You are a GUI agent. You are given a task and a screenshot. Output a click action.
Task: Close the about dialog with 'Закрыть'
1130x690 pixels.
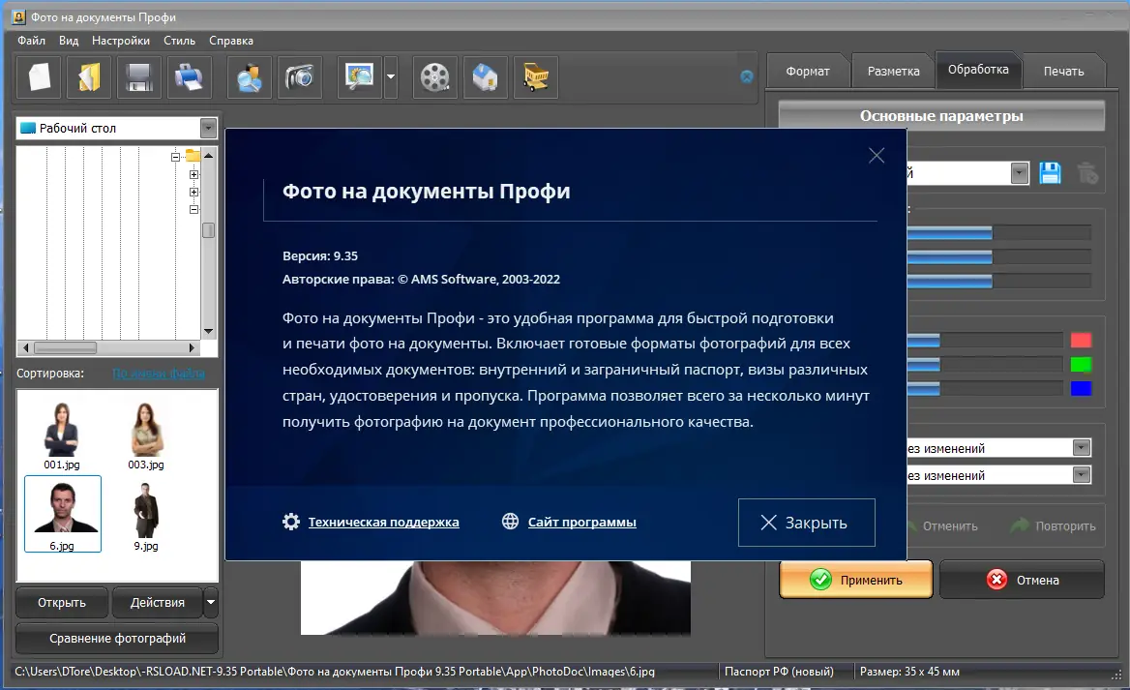806,522
